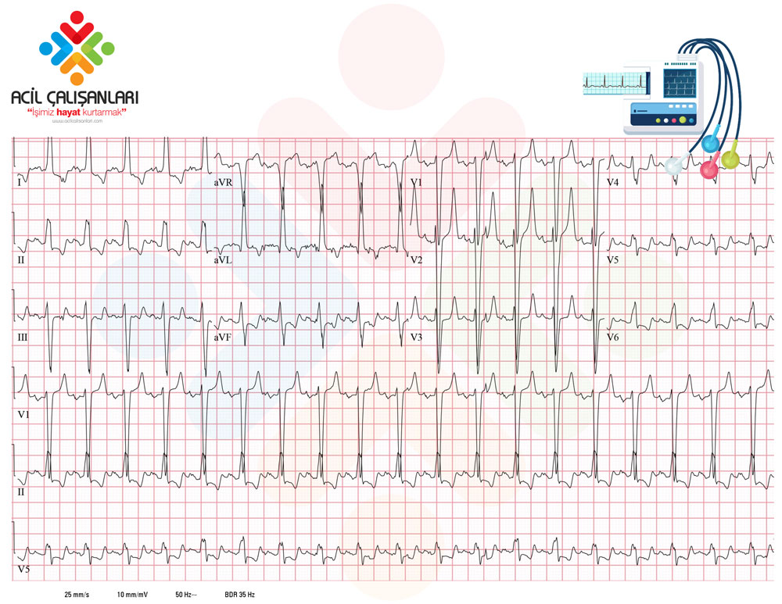
Task: Click the small ECG paper strip printout
Action: [x=616, y=80]
